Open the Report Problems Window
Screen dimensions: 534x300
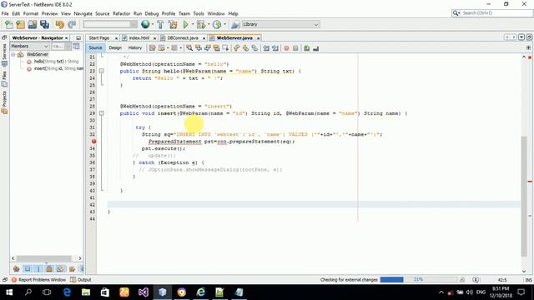click(x=38, y=280)
